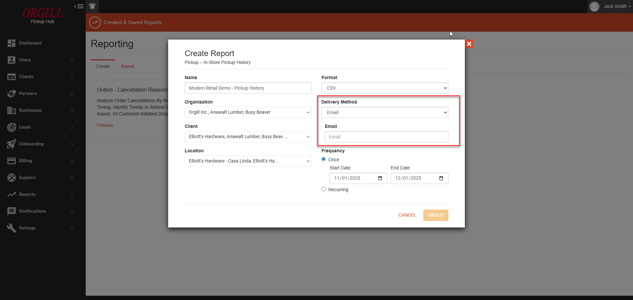Image resolution: width=633 pixels, height=300 pixels.
Task: Click the report Name input field
Action: click(x=248, y=88)
